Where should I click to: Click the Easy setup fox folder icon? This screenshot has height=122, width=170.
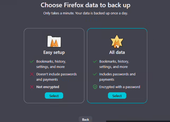[54, 41]
